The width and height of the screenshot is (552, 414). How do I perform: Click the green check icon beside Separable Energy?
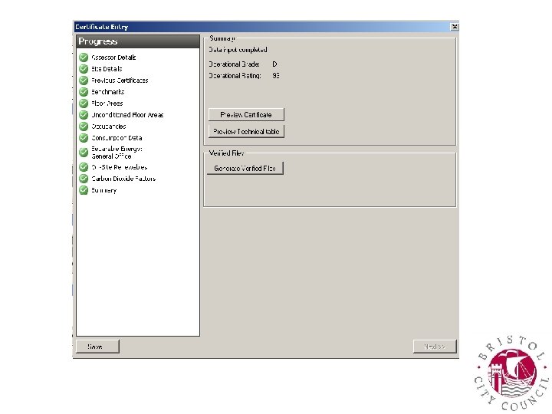(x=84, y=153)
